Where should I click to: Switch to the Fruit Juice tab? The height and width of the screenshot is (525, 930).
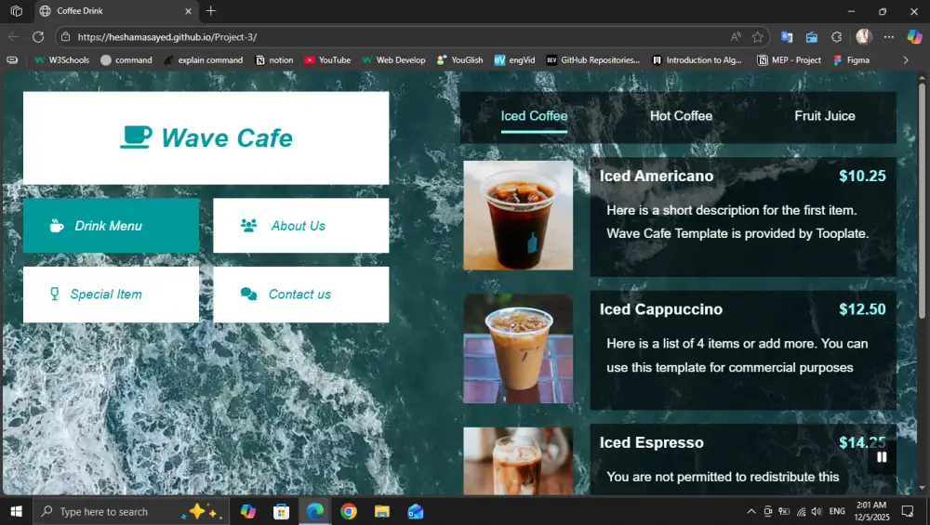[824, 116]
